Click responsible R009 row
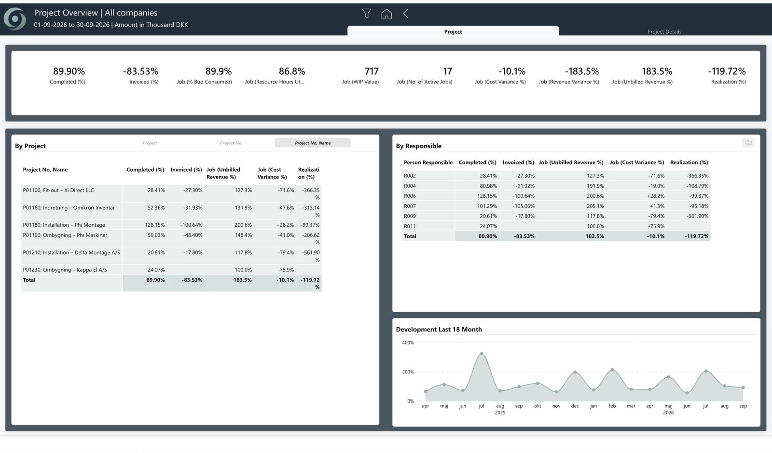The image size is (772, 453). 556,216
